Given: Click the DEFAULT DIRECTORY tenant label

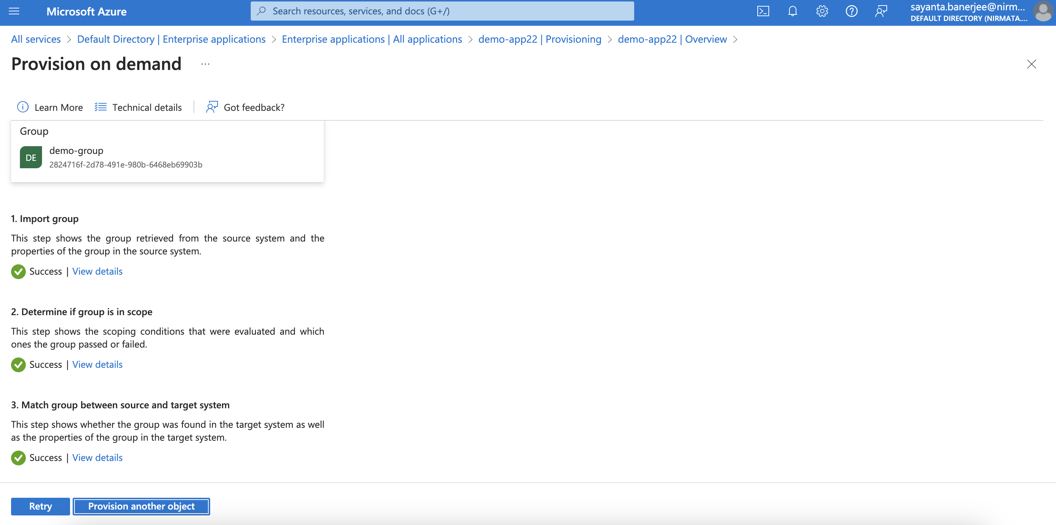Looking at the screenshot, I should pos(969,18).
